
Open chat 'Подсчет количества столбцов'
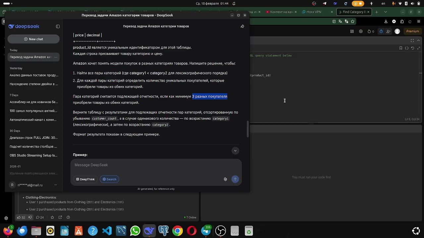[x=34, y=146]
